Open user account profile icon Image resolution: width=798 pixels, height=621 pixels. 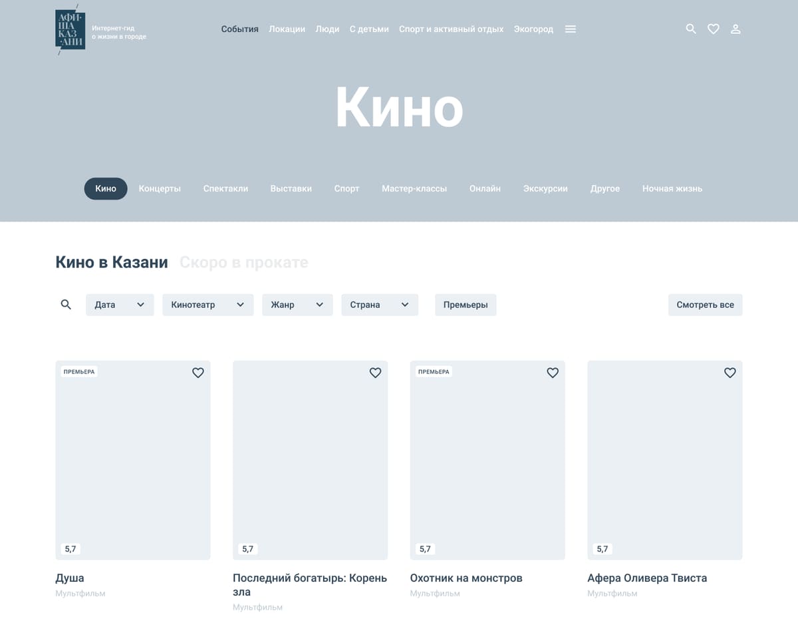[735, 29]
